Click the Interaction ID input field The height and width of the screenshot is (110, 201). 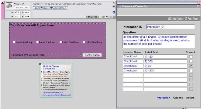pyautogui.click(x=170, y=27)
